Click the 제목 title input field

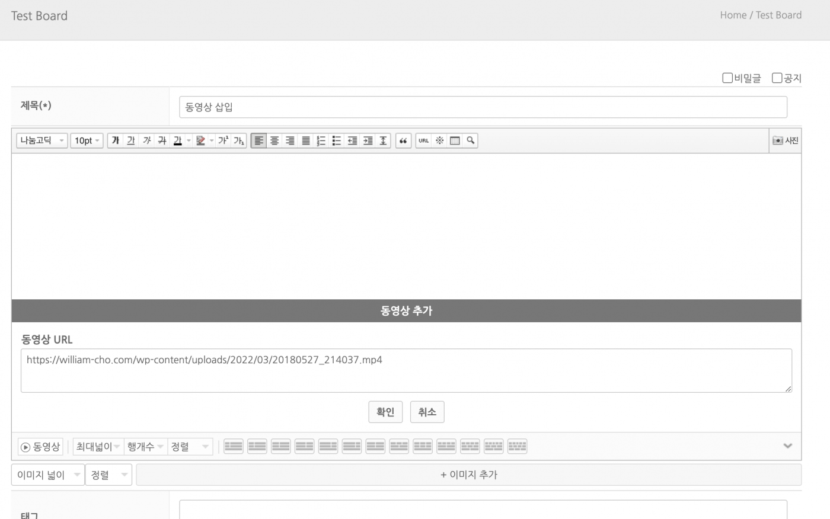tap(483, 107)
